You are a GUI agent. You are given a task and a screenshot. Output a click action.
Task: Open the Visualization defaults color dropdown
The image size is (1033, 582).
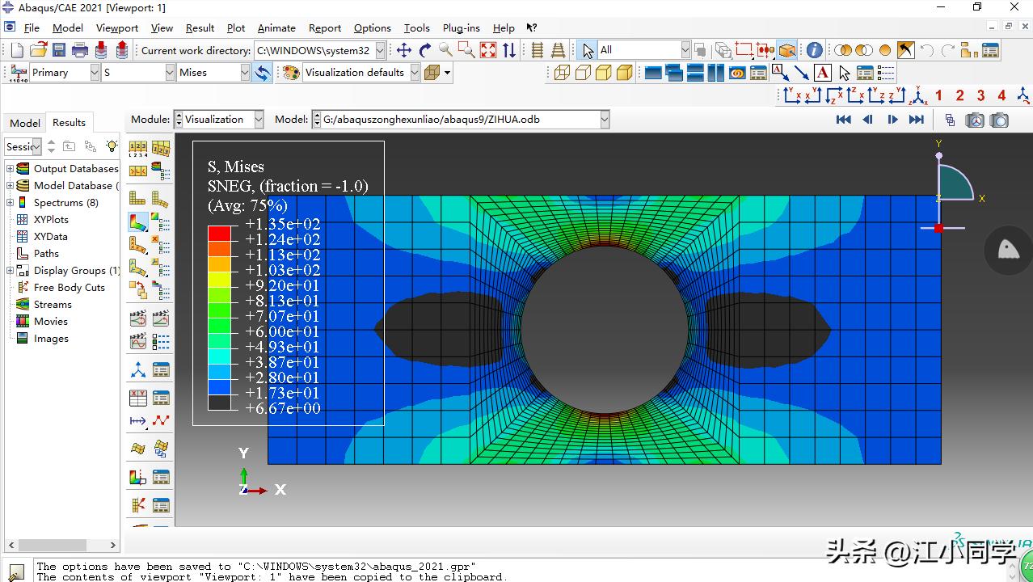415,73
